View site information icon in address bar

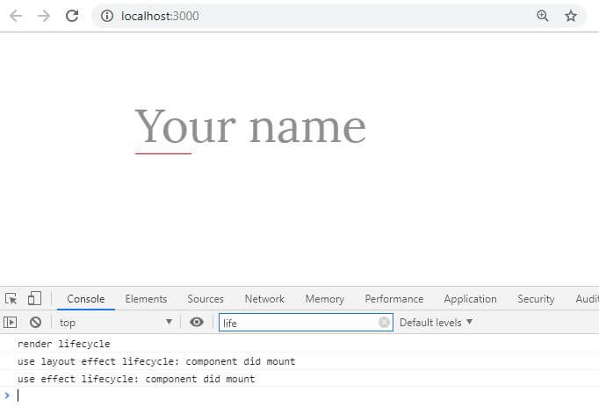[x=107, y=16]
